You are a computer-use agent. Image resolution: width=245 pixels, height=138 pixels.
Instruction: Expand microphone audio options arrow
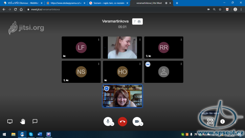[112, 124]
